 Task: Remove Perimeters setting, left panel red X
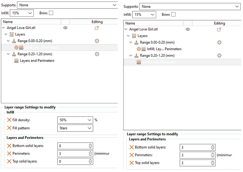[x=9, y=153]
